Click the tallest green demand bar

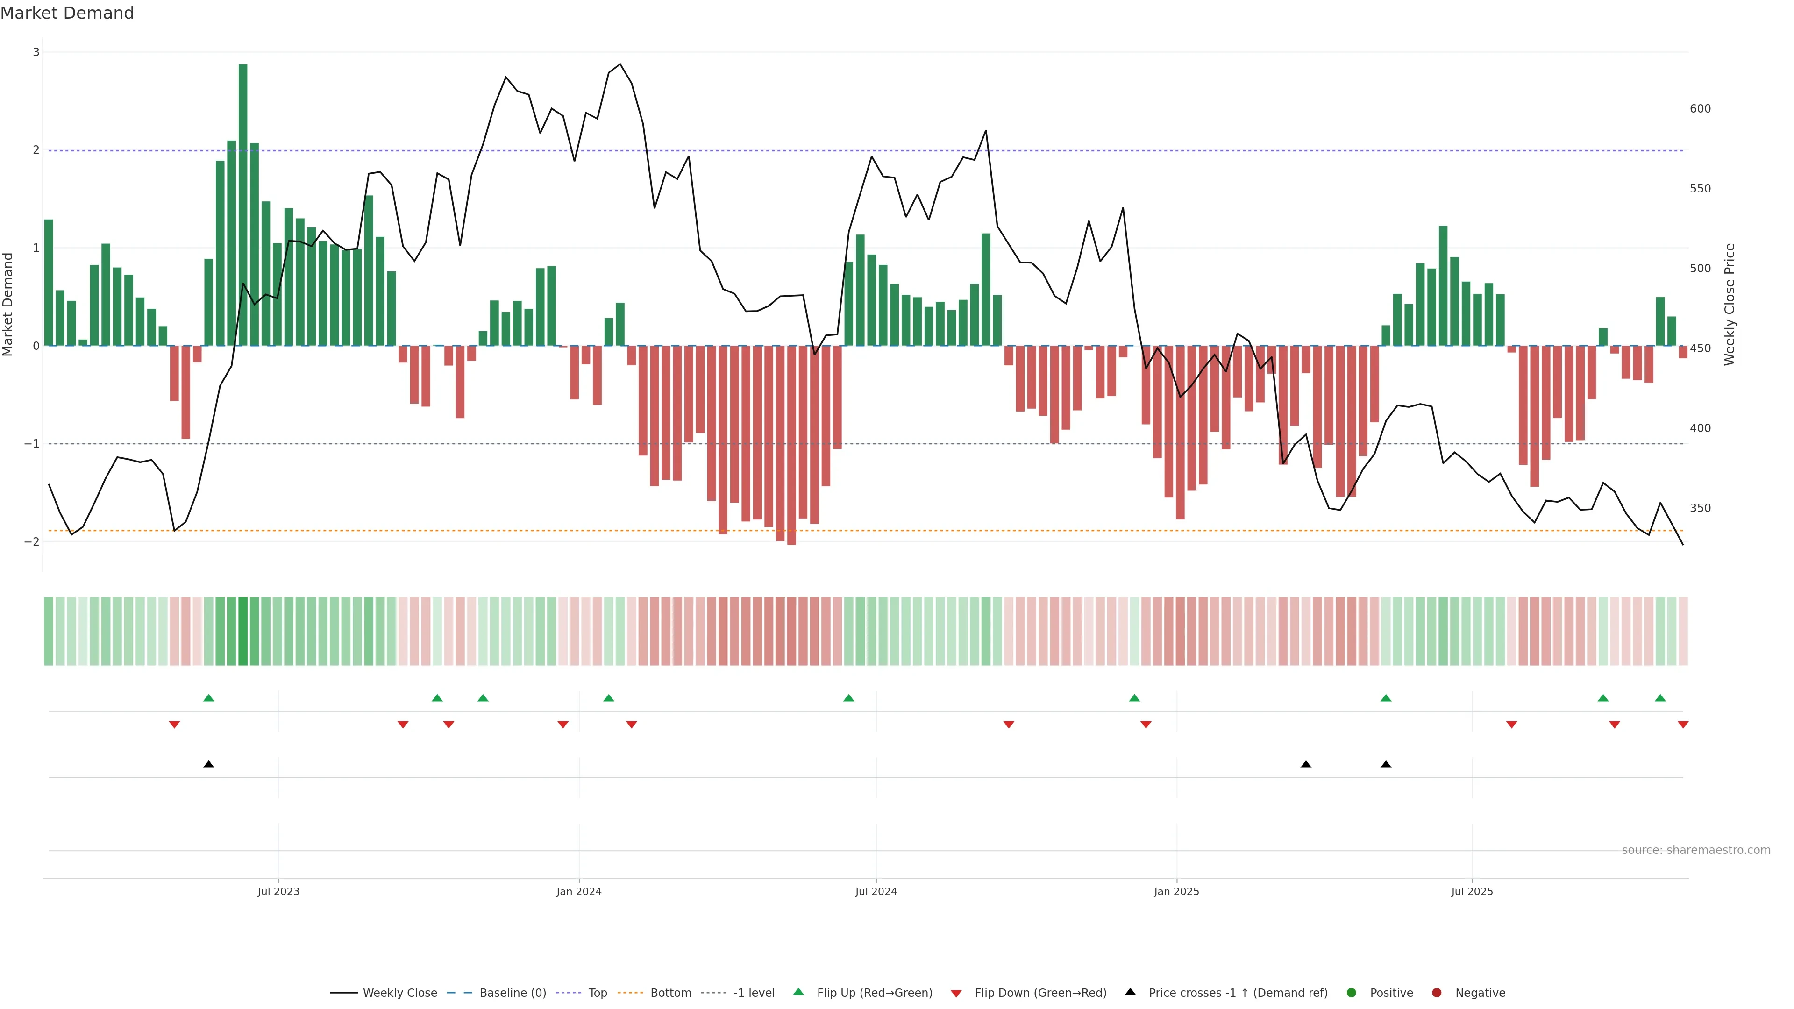243,209
